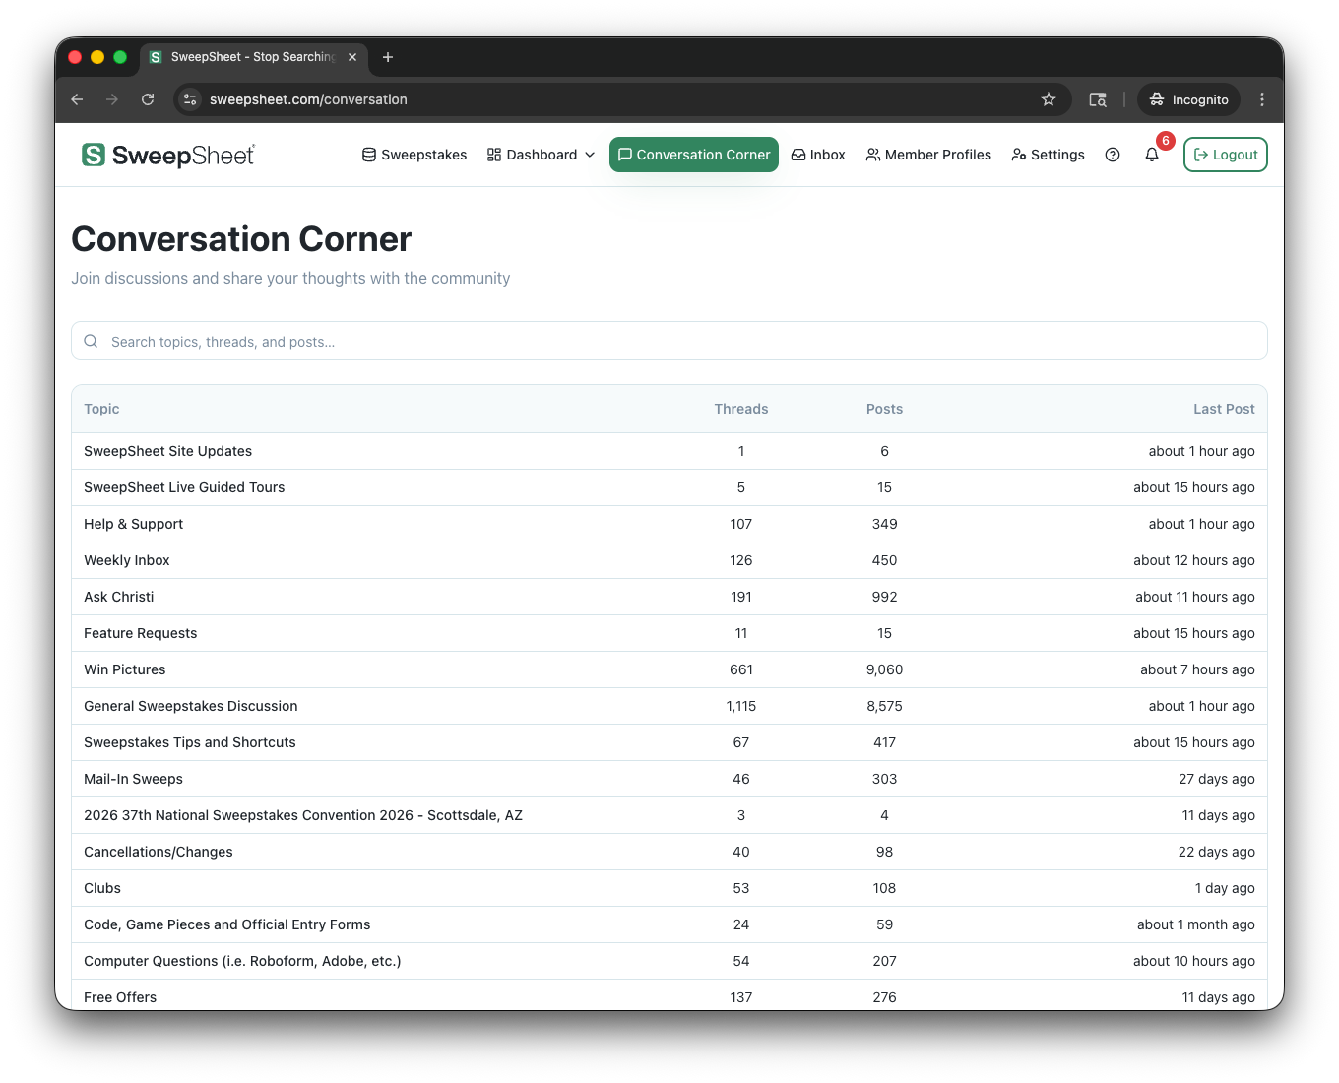The width and height of the screenshot is (1339, 1083).
Task: Open the Computer Questions topic
Action: point(242,961)
